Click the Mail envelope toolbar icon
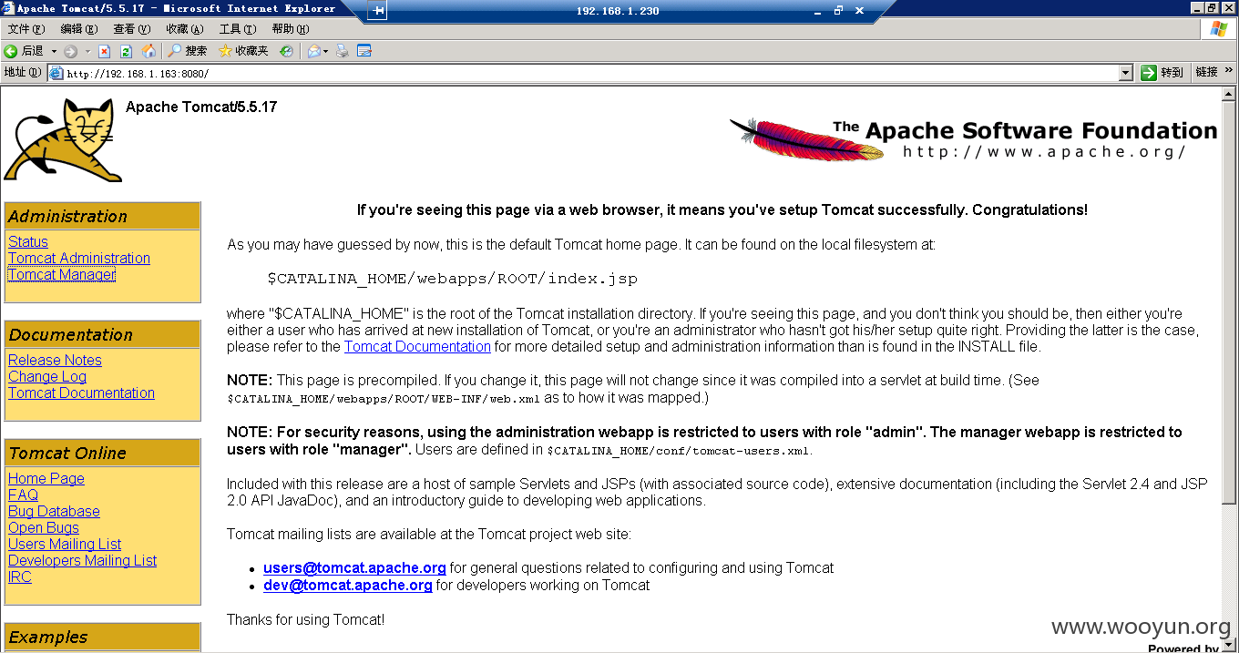This screenshot has height=653, width=1239. click(x=313, y=51)
